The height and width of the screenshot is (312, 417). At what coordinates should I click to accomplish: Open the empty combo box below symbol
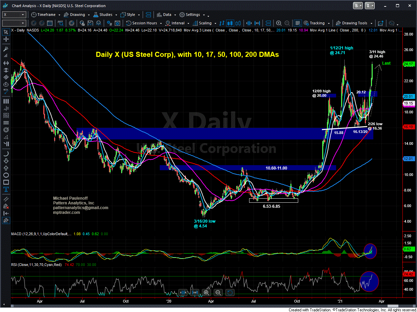click(x=14, y=23)
